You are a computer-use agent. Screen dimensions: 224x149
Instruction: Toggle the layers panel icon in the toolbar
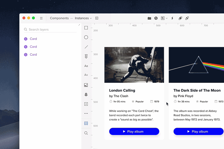point(86,123)
